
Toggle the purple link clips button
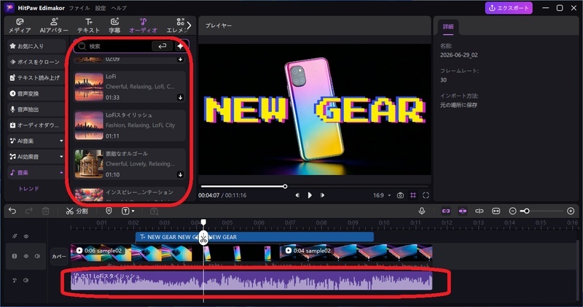[446, 211]
